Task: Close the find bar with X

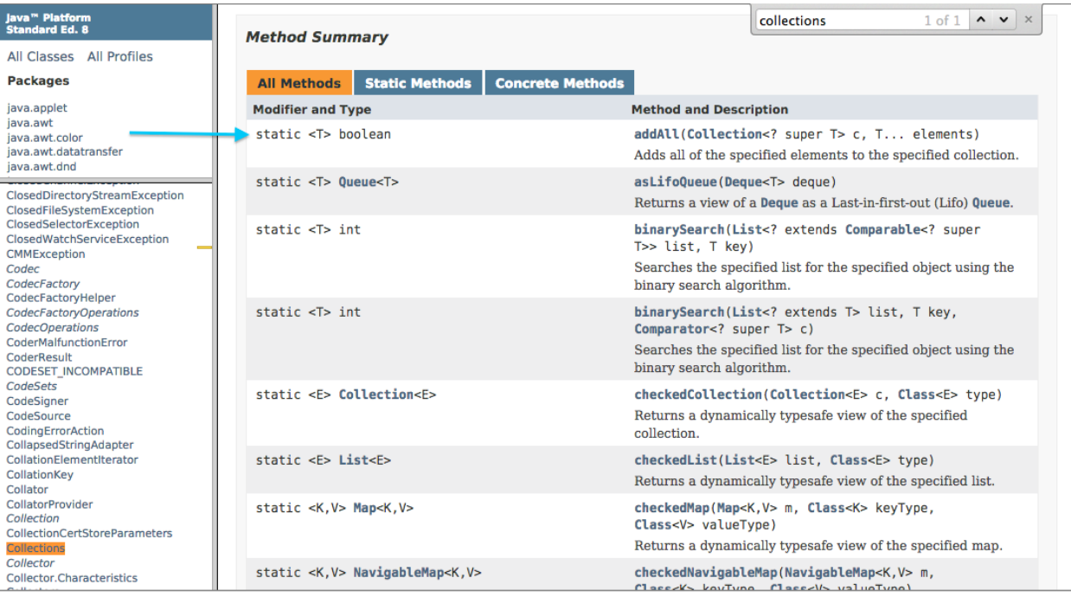Action: (1029, 19)
